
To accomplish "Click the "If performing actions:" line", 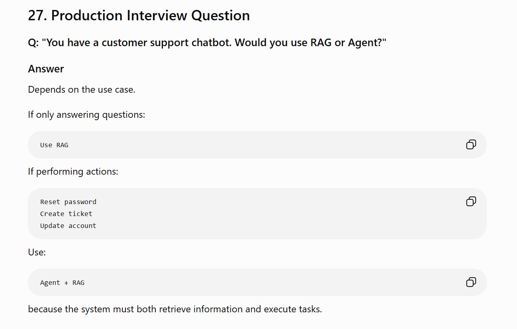I will (x=73, y=172).
